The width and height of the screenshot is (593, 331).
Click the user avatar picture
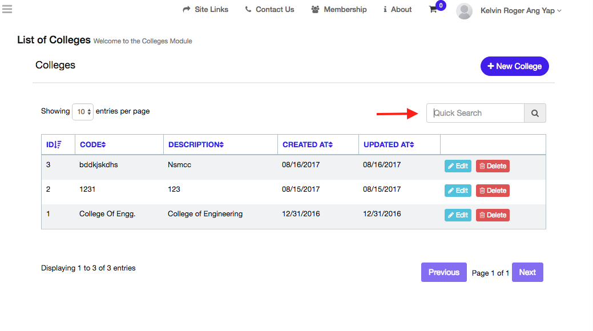[x=464, y=11]
